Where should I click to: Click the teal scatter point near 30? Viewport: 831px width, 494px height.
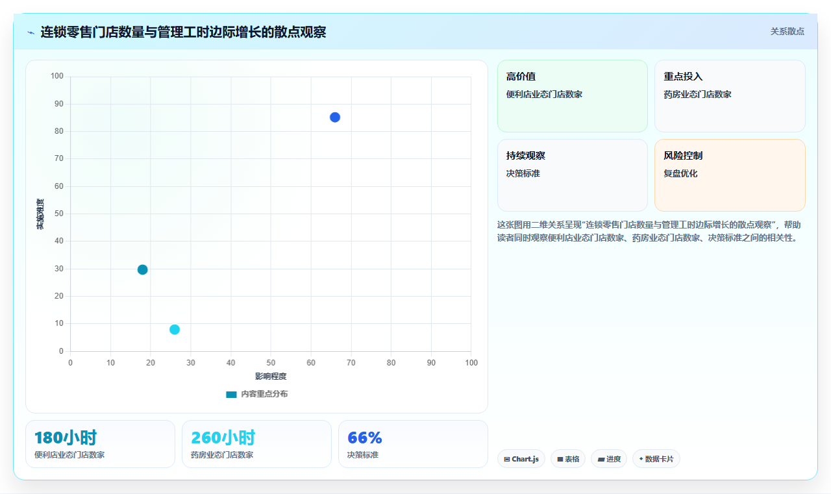click(x=142, y=269)
